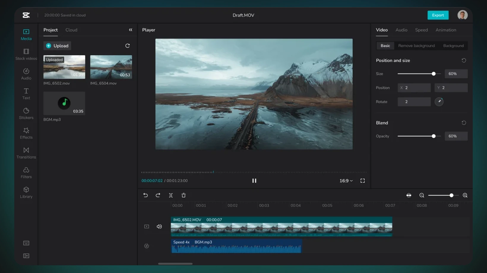Image resolution: width=487 pixels, height=273 pixels.
Task: Open the Transitions panel
Action: pos(26,153)
